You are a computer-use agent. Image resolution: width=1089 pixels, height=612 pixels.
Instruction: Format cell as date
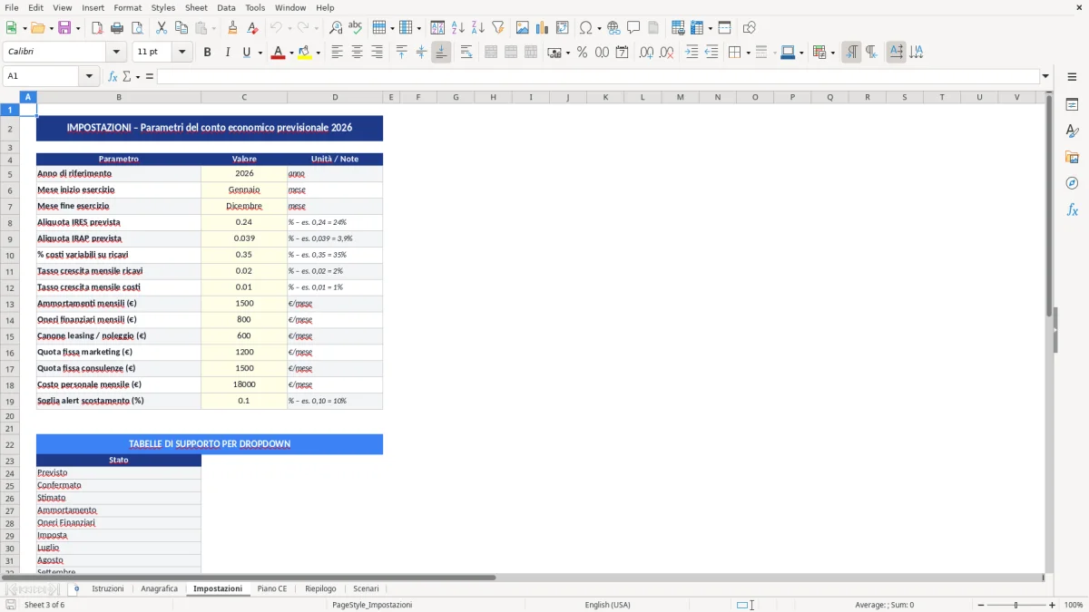pyautogui.click(x=622, y=53)
